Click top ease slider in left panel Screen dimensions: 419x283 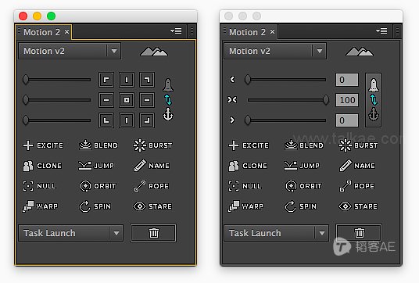tap(56, 80)
